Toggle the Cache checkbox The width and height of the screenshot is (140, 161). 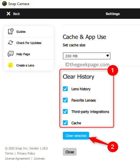[x=65, y=123]
